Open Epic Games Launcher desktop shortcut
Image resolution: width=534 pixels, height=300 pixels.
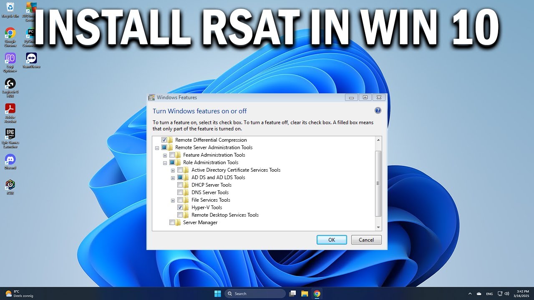coord(10,138)
